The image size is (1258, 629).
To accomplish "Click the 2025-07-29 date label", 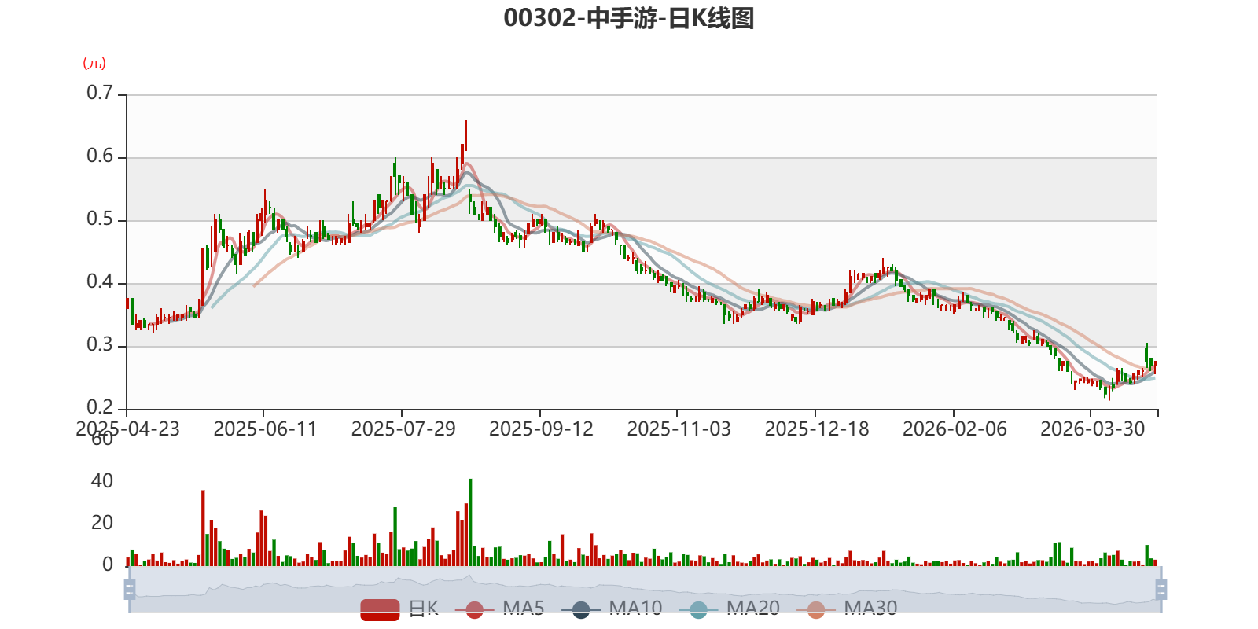I will pos(403,429).
